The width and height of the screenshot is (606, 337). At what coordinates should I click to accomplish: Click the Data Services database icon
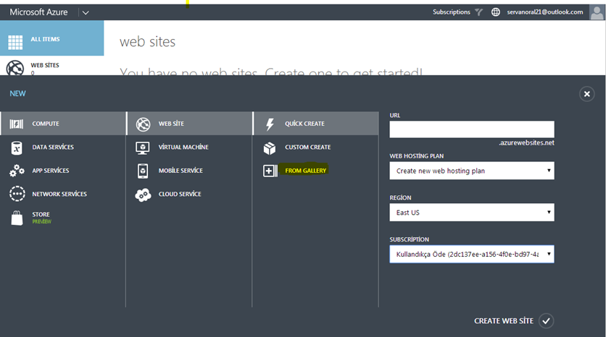point(16,148)
